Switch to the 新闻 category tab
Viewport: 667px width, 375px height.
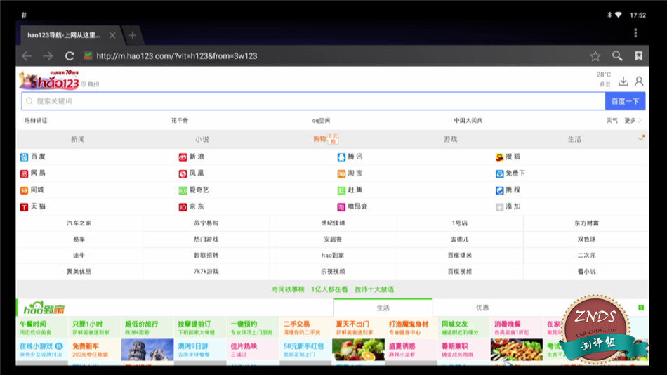77,139
